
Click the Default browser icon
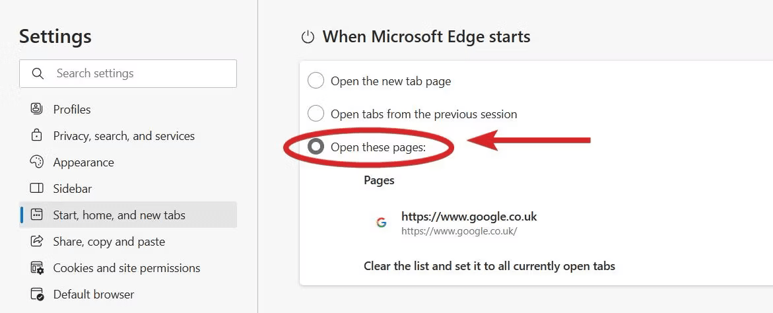(x=37, y=295)
